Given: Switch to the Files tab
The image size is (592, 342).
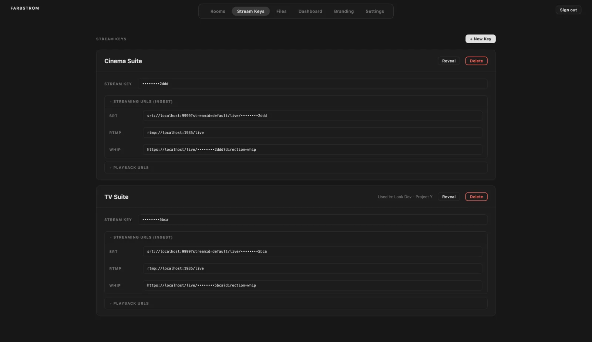Looking at the screenshot, I should [281, 11].
